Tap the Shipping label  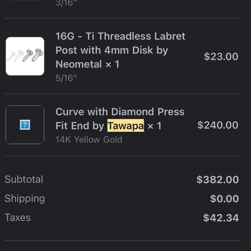(x=25, y=199)
